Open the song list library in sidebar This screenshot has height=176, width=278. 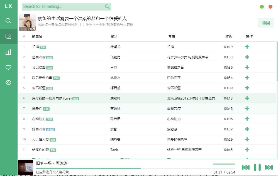(8, 36)
